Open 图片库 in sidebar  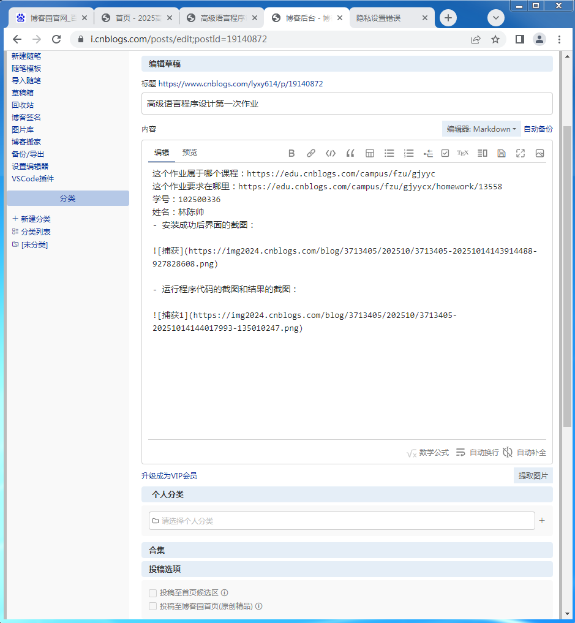(x=23, y=130)
